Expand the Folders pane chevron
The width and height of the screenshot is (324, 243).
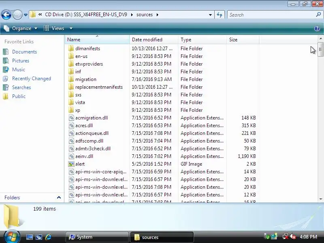point(59,197)
